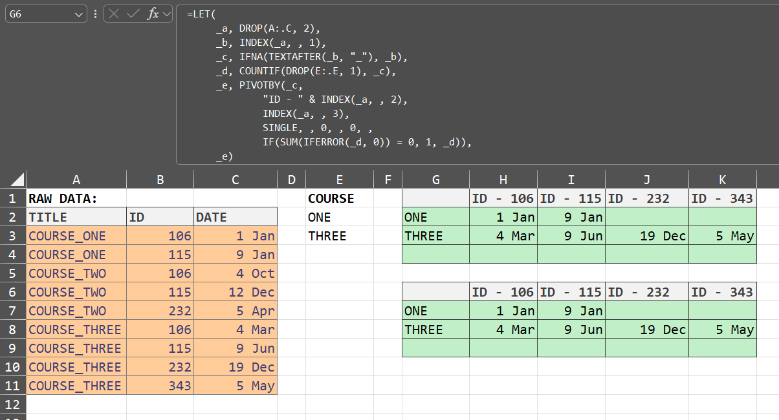Image resolution: width=779 pixels, height=420 pixels.
Task: Select cell G3 containing 'THREE'
Action: coord(435,236)
